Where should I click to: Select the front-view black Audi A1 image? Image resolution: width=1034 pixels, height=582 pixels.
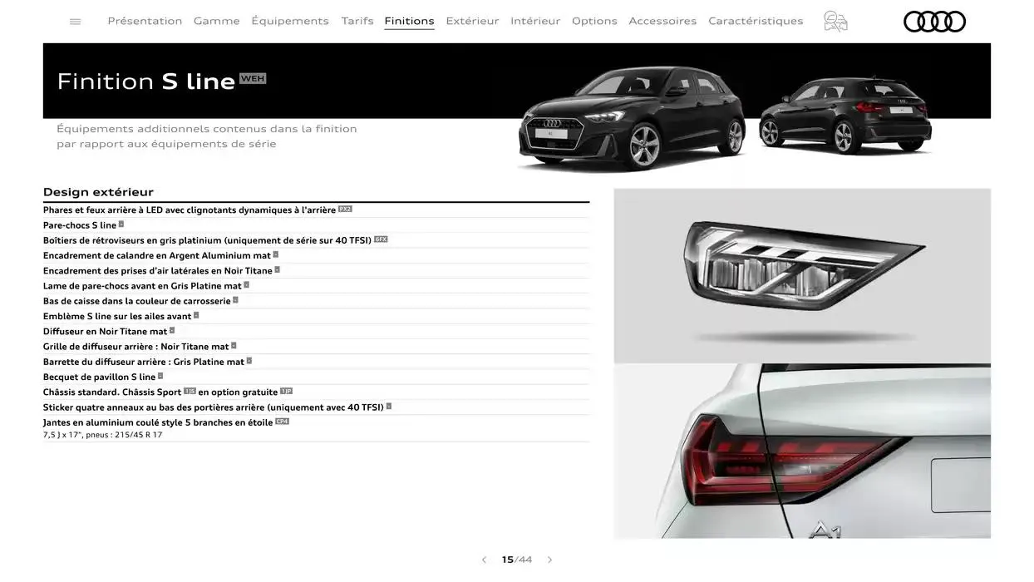tap(631, 119)
